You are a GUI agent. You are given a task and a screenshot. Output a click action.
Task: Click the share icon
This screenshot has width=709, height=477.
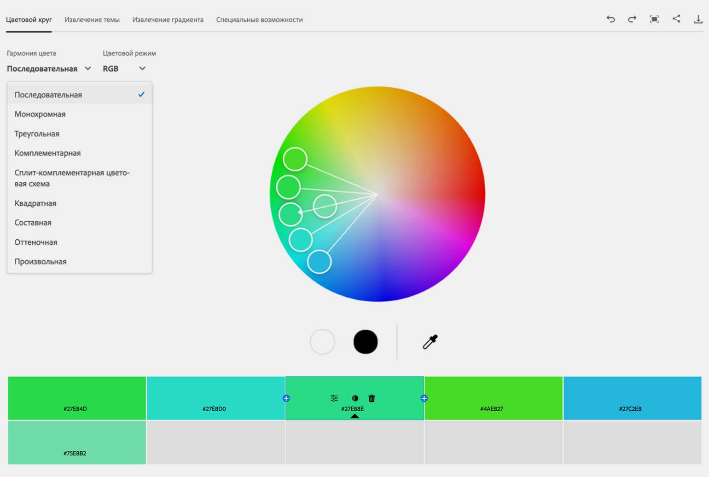pyautogui.click(x=676, y=19)
